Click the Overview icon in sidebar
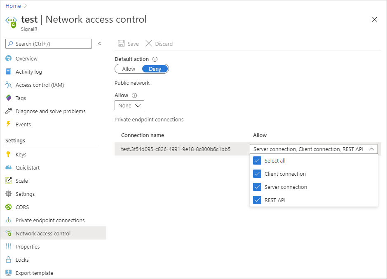 (8, 58)
